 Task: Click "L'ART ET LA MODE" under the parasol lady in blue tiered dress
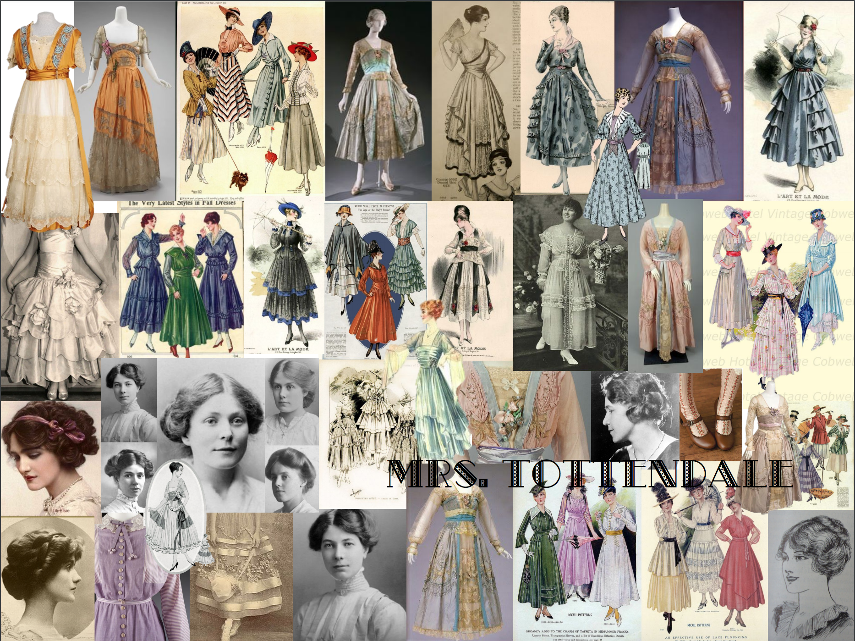click(803, 197)
